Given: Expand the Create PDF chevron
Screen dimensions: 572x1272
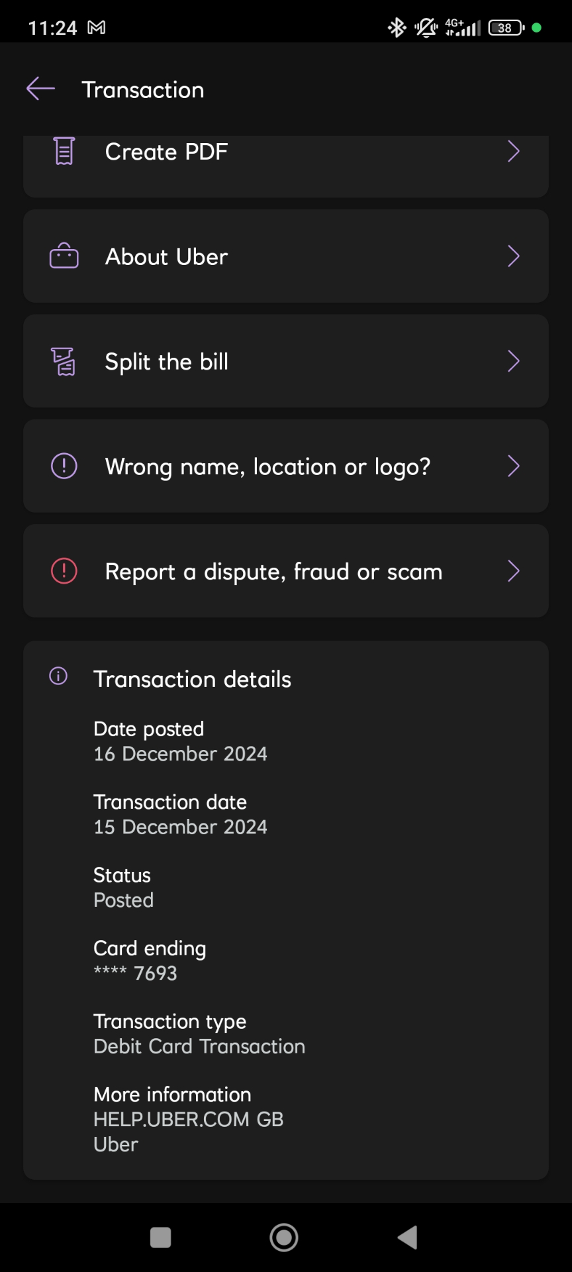Looking at the screenshot, I should (513, 152).
